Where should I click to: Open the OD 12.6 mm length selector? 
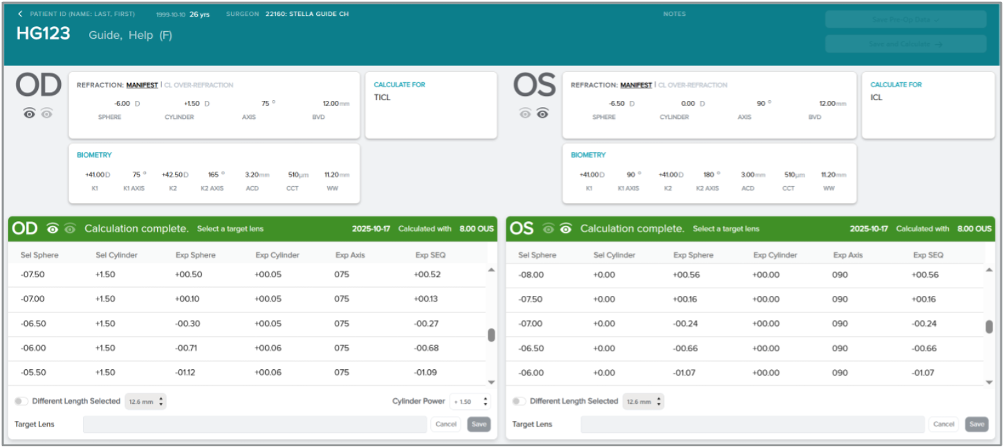coord(145,401)
